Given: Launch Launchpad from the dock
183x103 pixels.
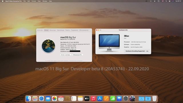Looking at the screenshot, I should tap(35, 98).
